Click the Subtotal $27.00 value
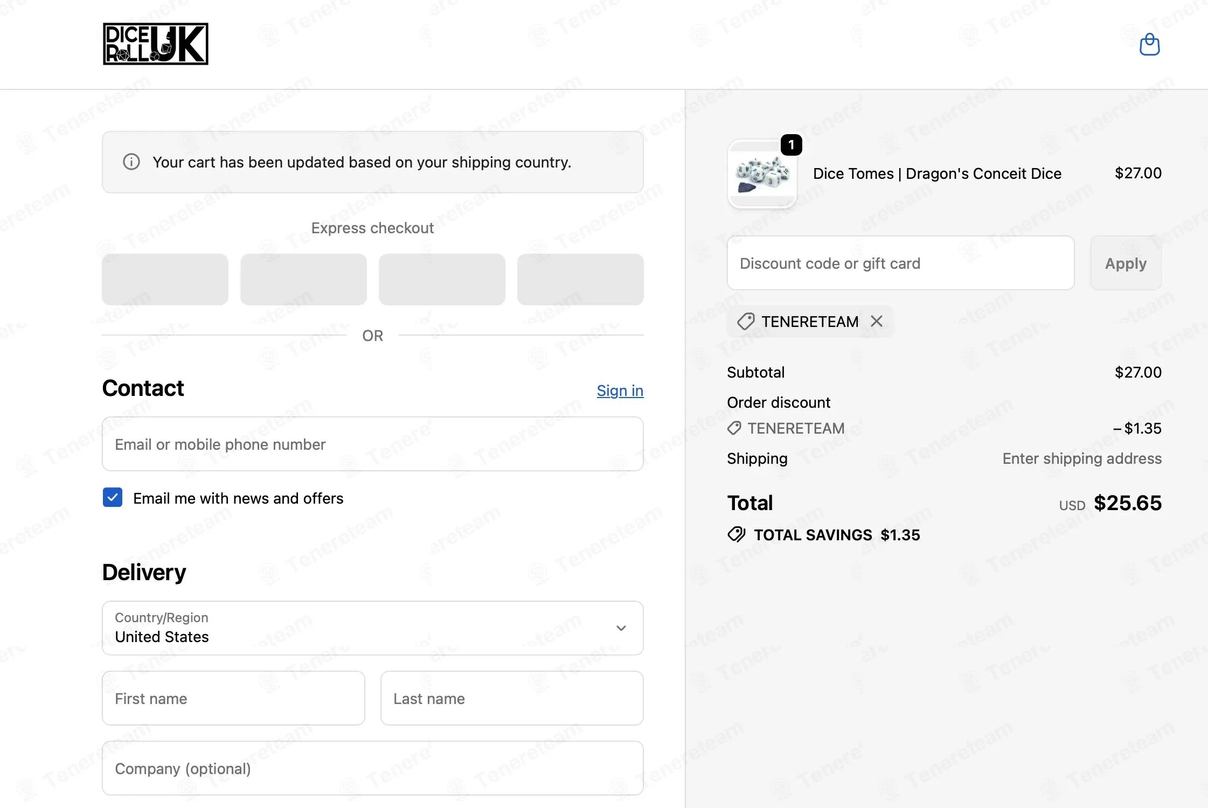 [x=1138, y=372]
